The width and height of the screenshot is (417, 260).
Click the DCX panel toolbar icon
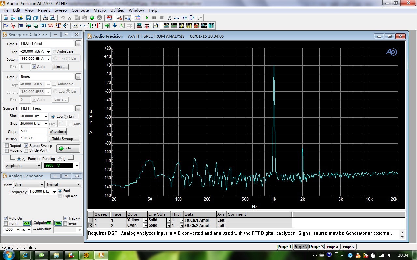(75, 26)
